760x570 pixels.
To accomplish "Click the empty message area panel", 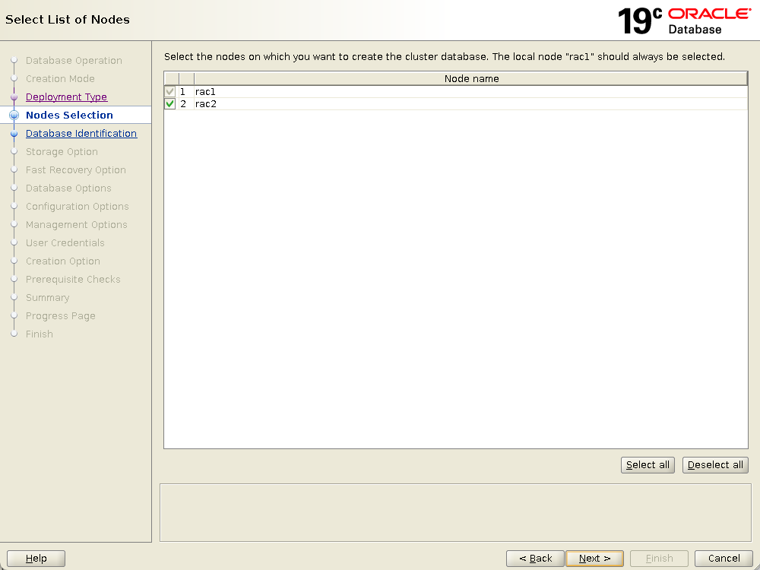I will coord(455,512).
